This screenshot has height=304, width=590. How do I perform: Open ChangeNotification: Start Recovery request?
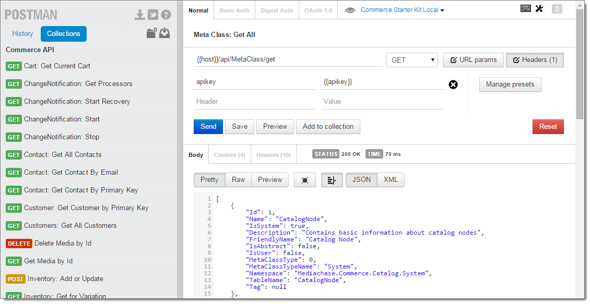pyautogui.click(x=77, y=102)
